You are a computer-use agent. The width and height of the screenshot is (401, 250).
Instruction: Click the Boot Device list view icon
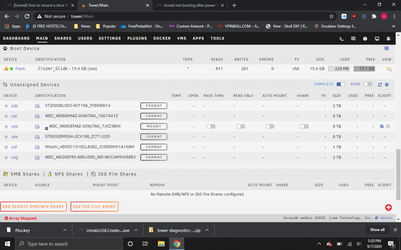[x=387, y=48]
